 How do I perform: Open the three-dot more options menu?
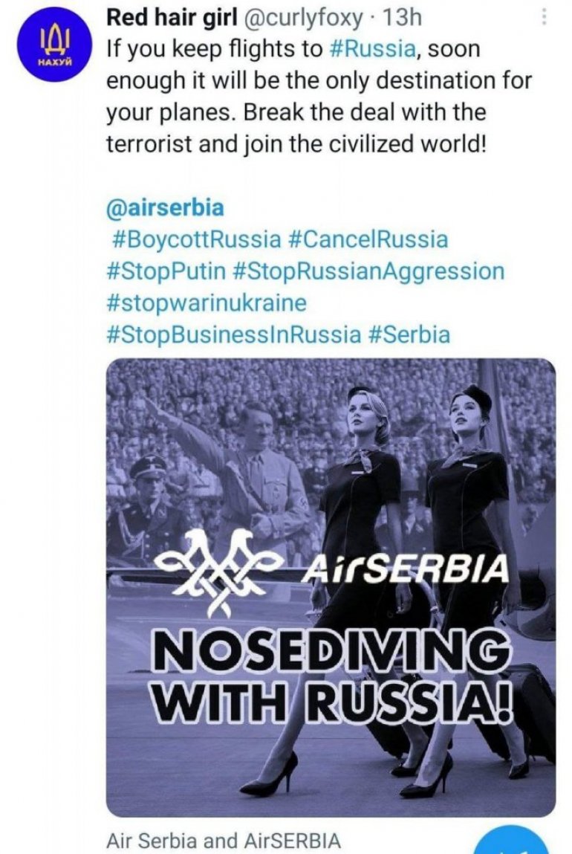544,17
